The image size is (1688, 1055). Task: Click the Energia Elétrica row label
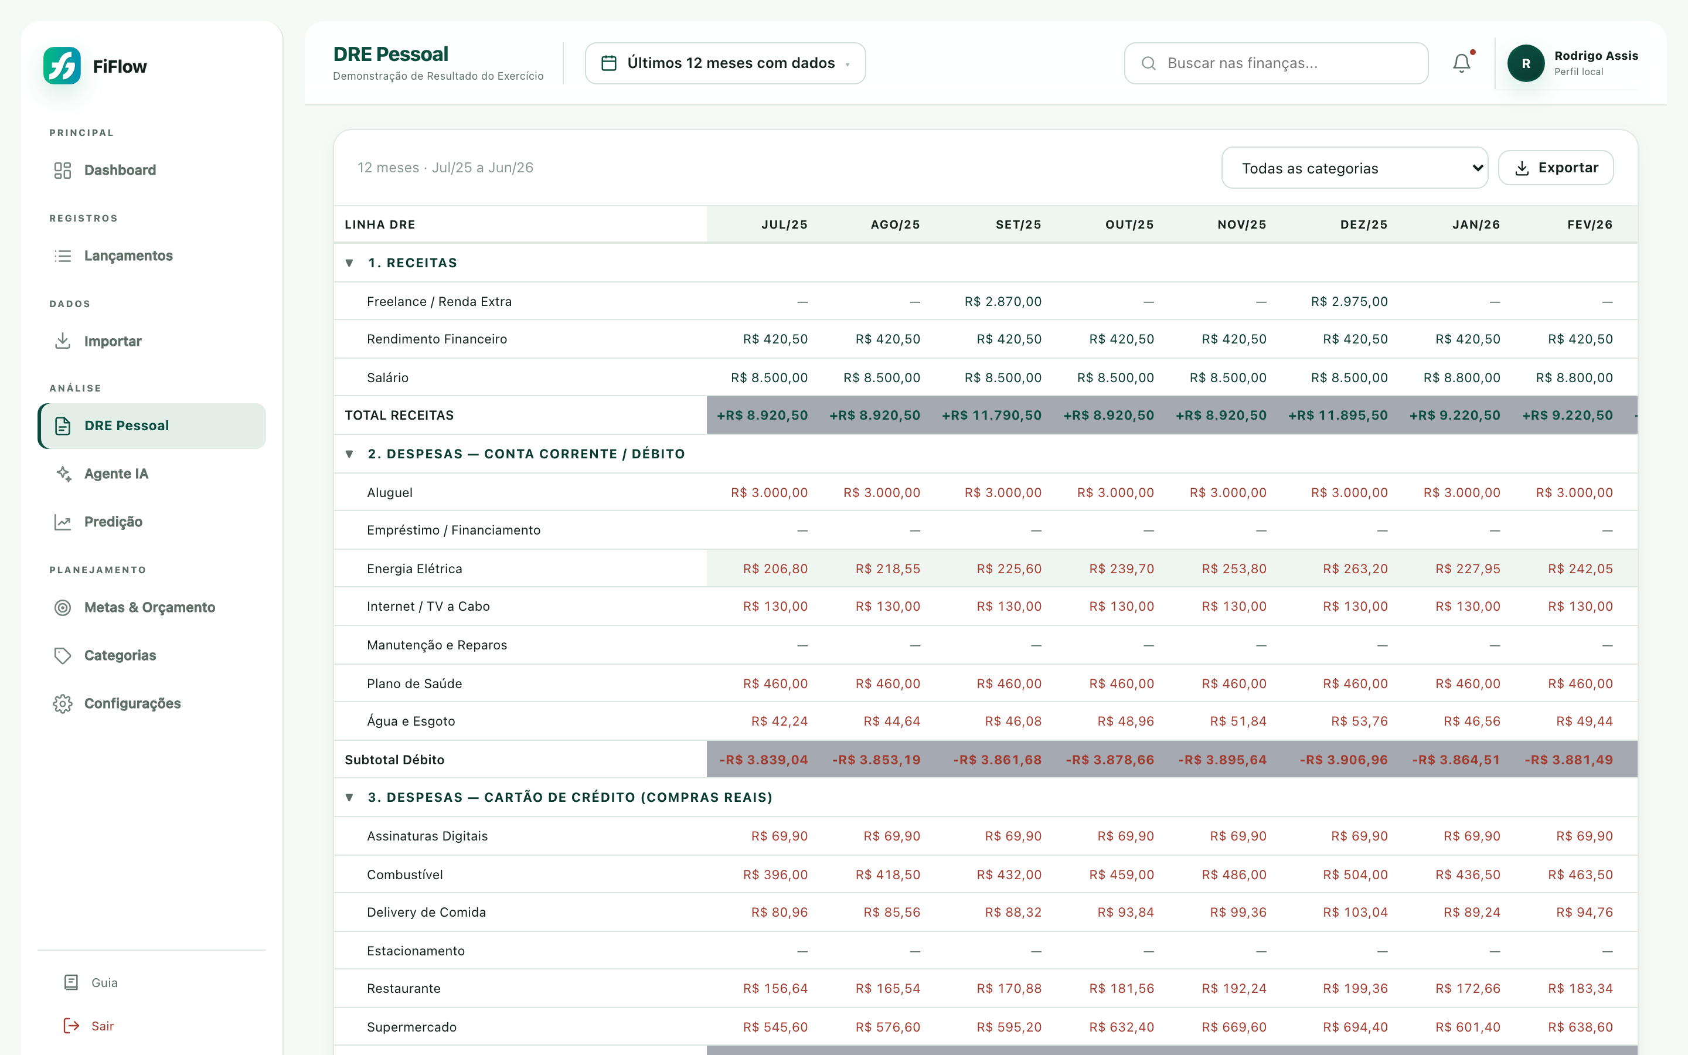pos(414,569)
